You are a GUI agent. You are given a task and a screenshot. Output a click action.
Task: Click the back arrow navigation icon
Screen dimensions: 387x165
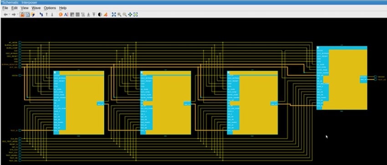click(x=5, y=15)
